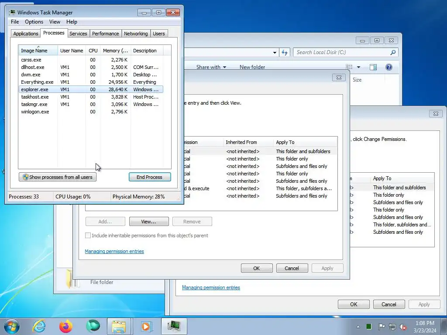447x335 pixels.
Task: Open the Share with dropdown in Explorer
Action: 211,67
